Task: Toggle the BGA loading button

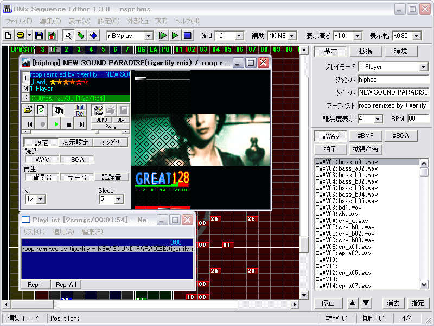Action: click(76, 160)
